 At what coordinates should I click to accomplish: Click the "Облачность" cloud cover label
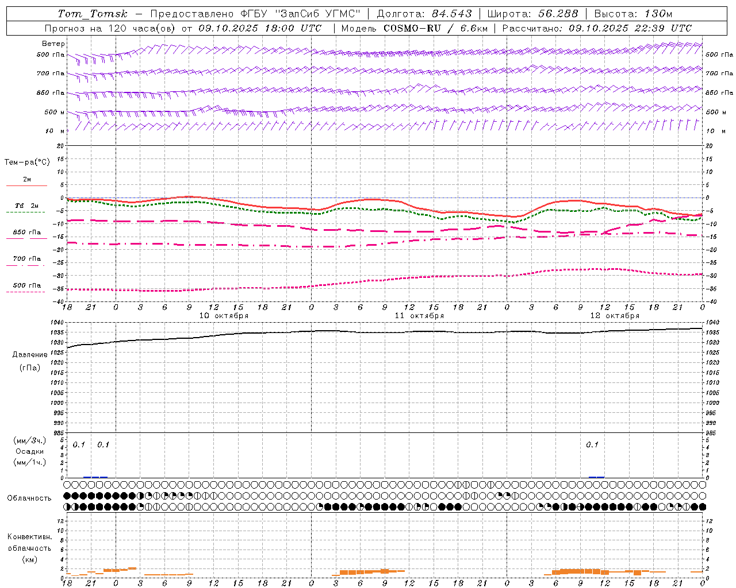coord(29,498)
